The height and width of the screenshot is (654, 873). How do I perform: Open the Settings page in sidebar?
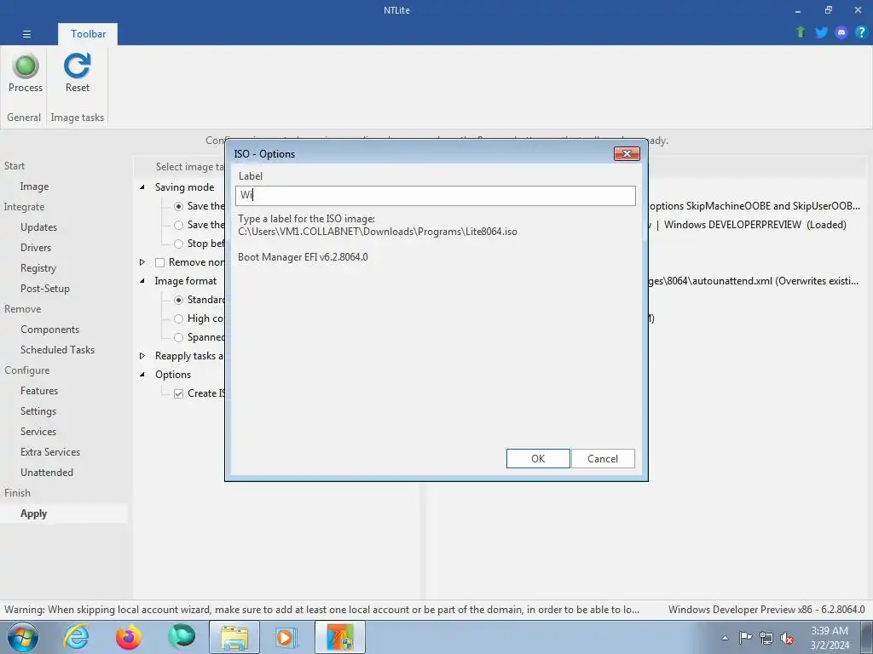[38, 411]
